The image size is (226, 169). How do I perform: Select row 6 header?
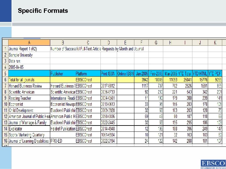coord(5,80)
